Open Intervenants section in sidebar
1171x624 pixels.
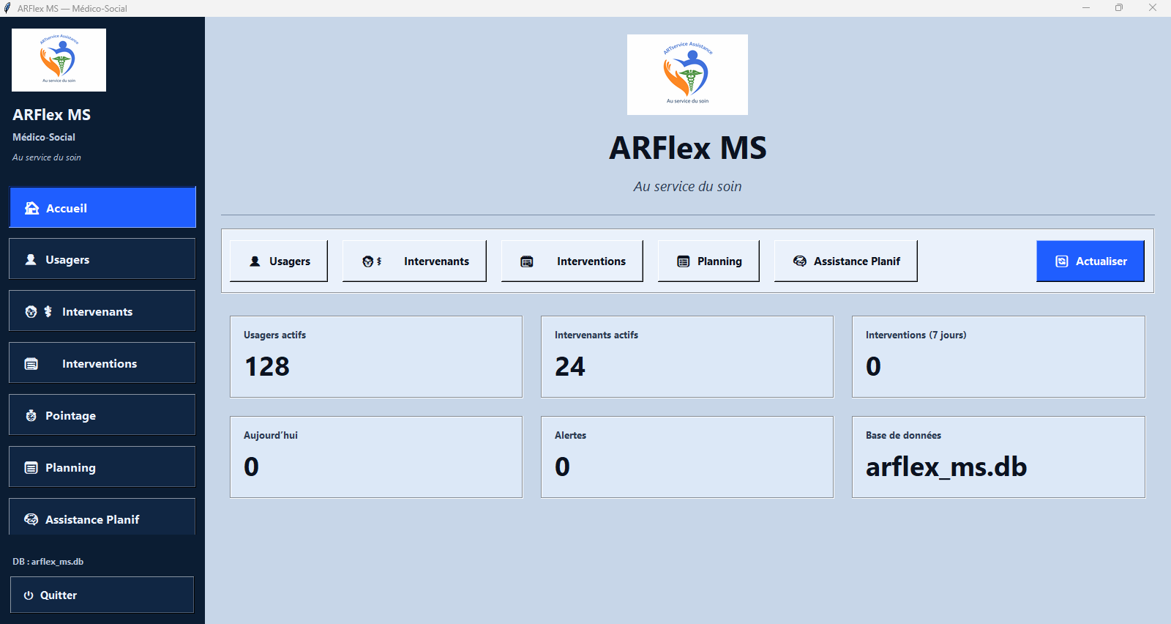[102, 311]
